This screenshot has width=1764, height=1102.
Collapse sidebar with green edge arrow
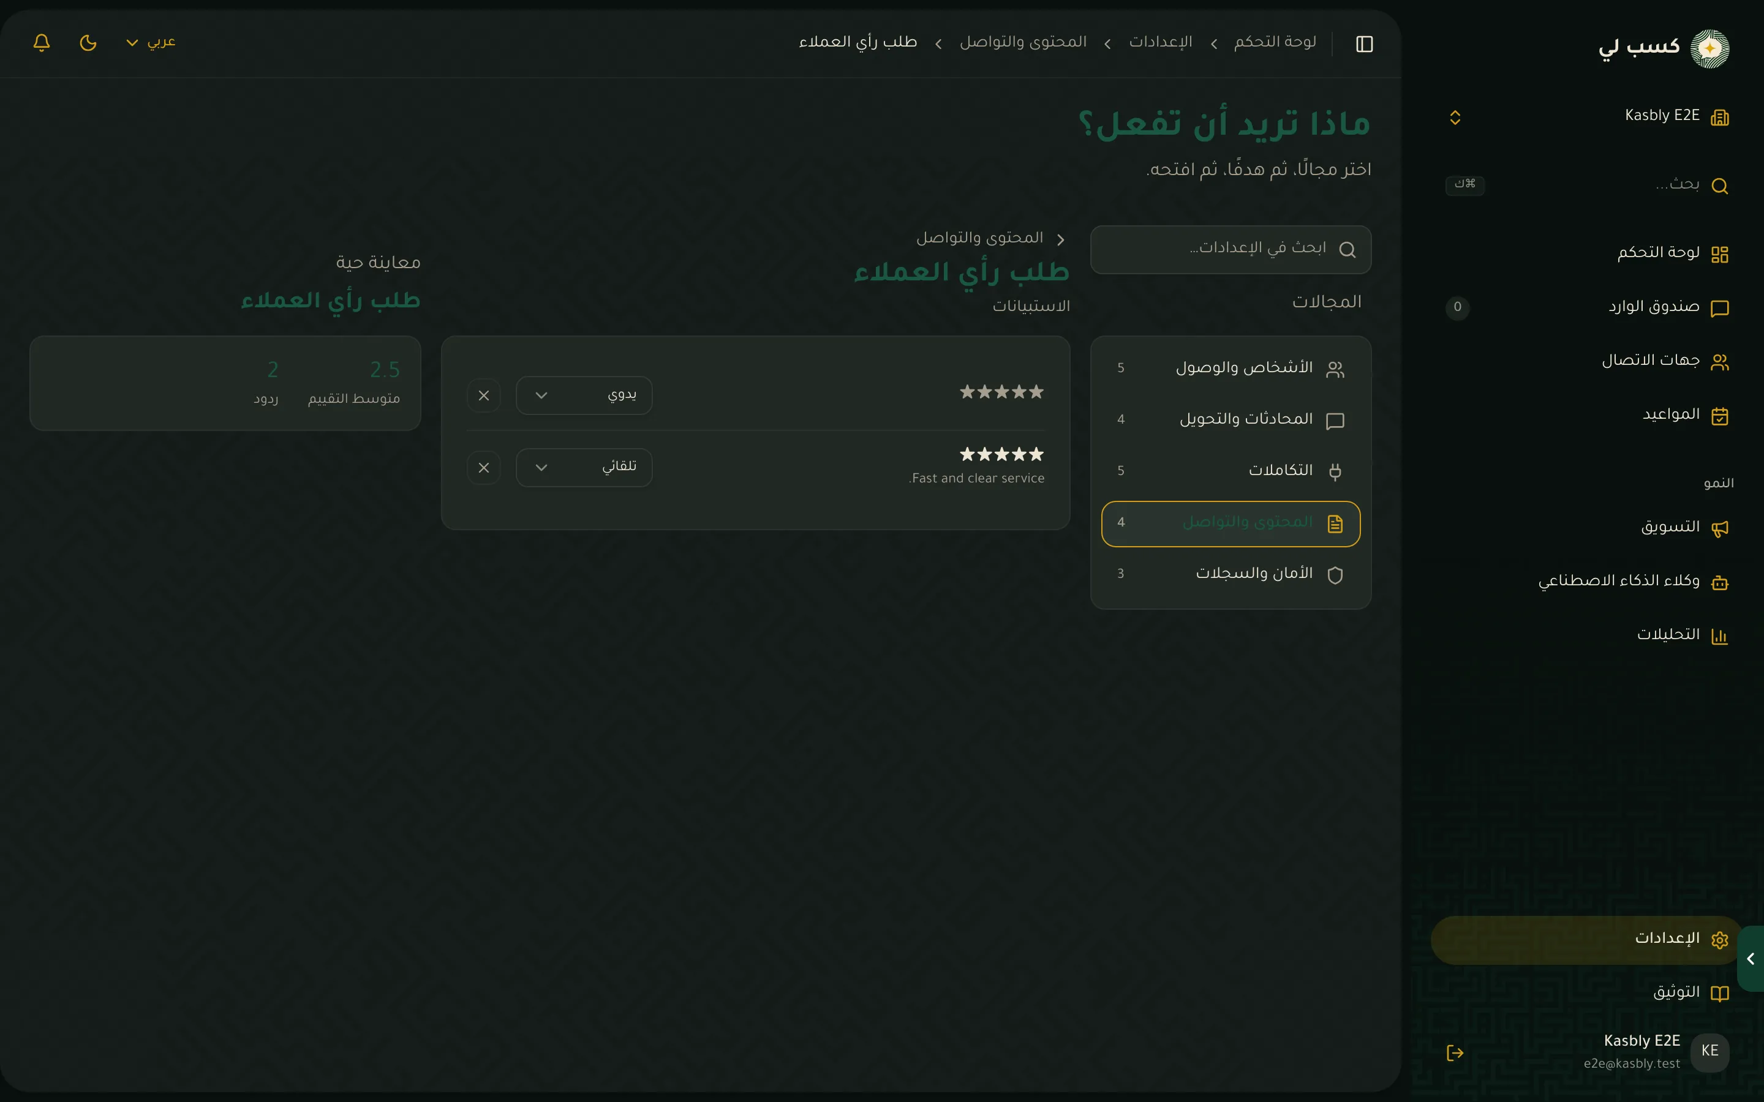(1751, 958)
